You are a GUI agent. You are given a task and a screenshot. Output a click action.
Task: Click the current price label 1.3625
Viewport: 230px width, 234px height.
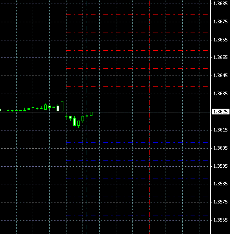[x=221, y=112]
